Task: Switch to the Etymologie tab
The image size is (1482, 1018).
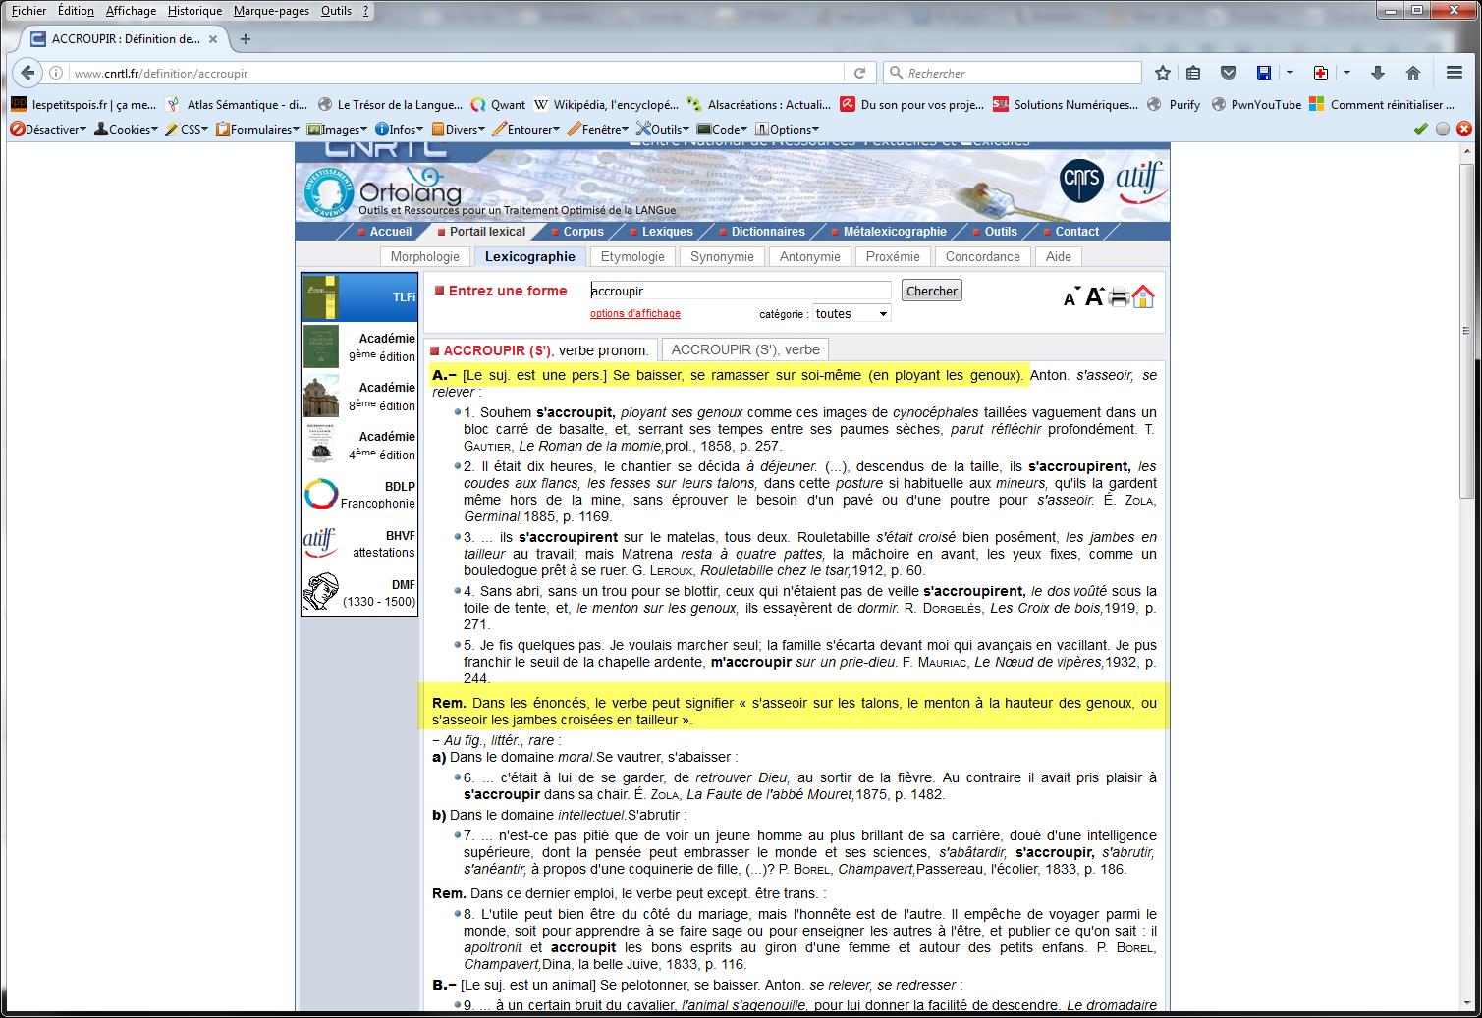Action: pos(632,256)
